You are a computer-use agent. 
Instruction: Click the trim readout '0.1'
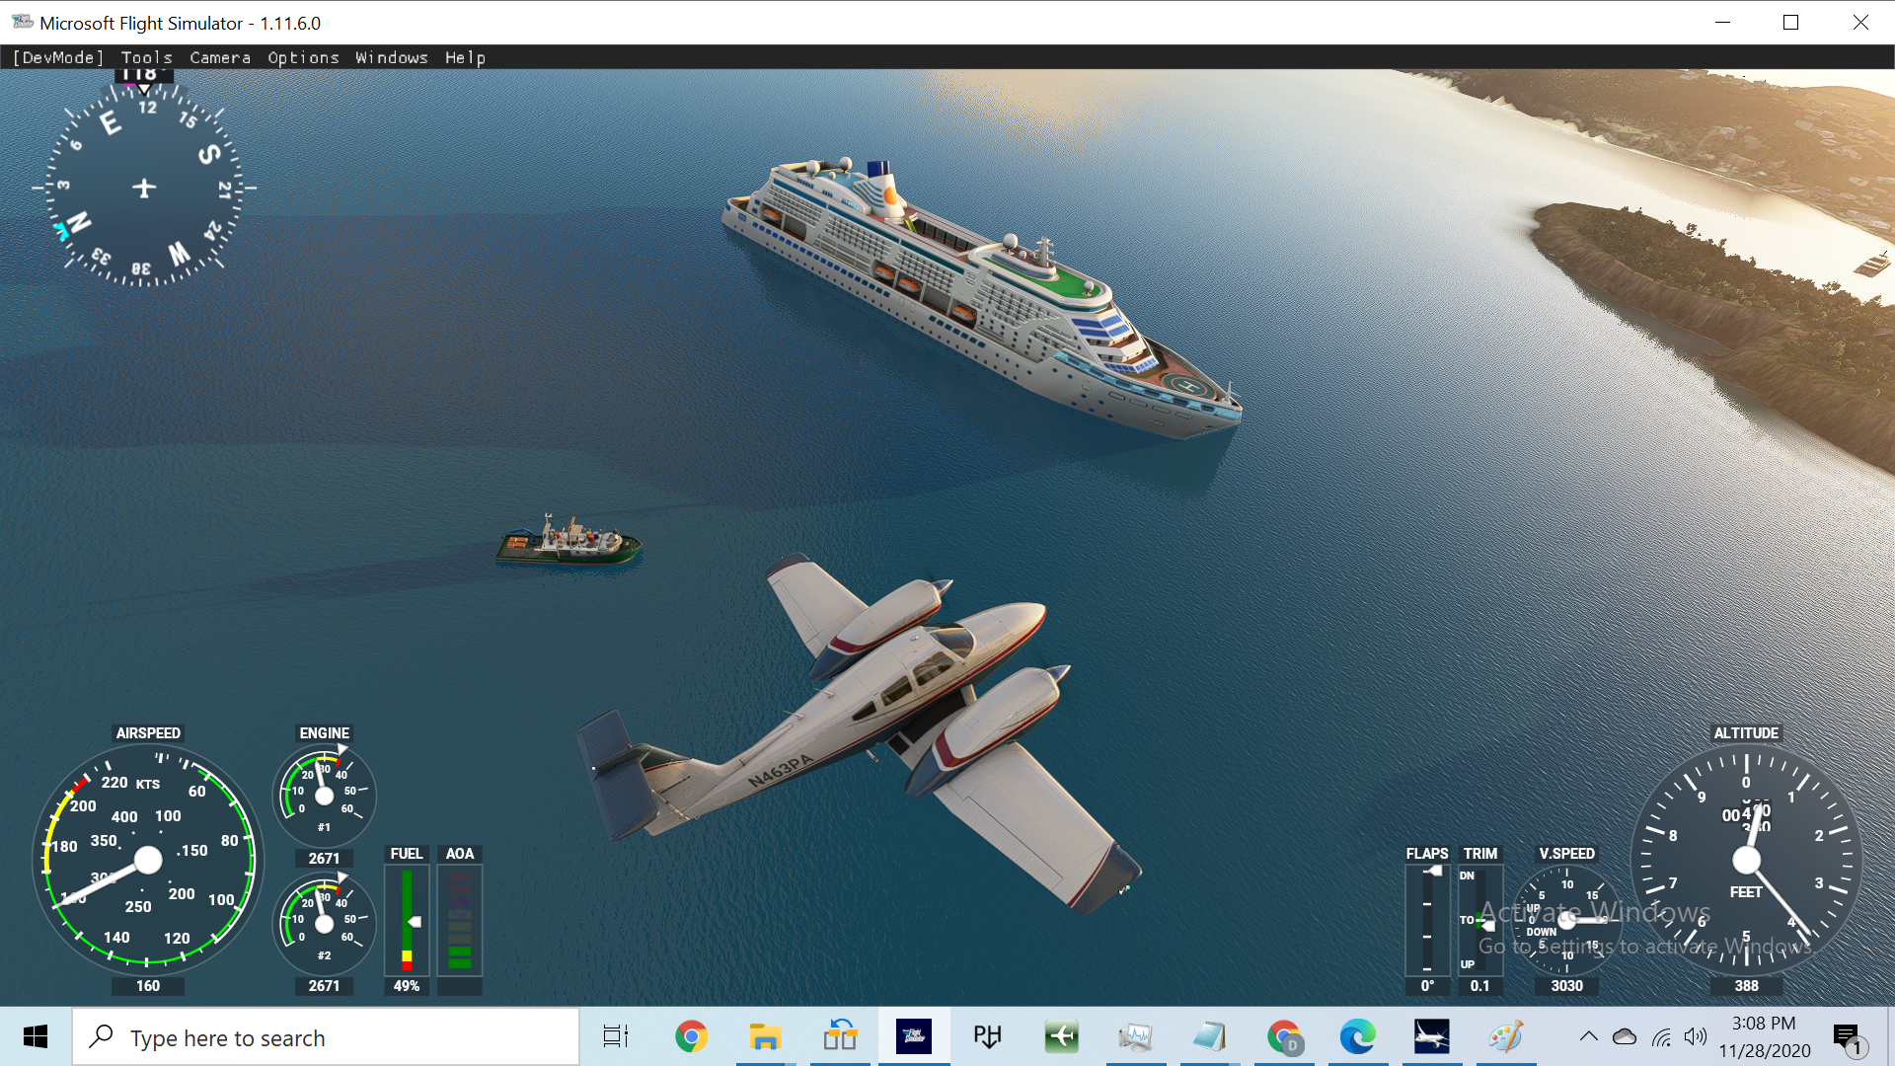click(1480, 986)
